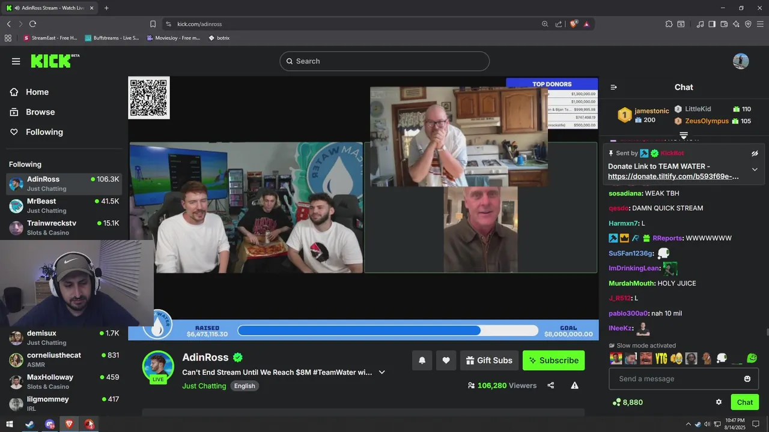This screenshot has height=432, width=769.
Task: Click the MurdahMouth username in chat
Action: (x=631, y=283)
